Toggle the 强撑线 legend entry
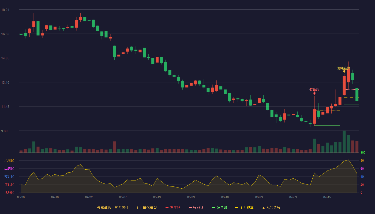The image size is (375, 214). click(219, 208)
